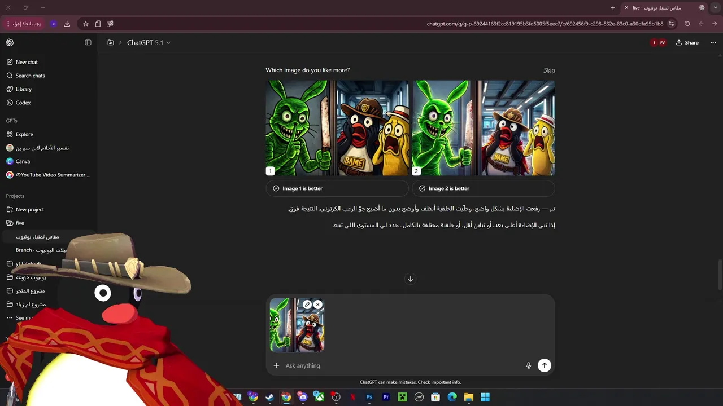
Task: Open the browser profile avatar
Action: pos(53,24)
